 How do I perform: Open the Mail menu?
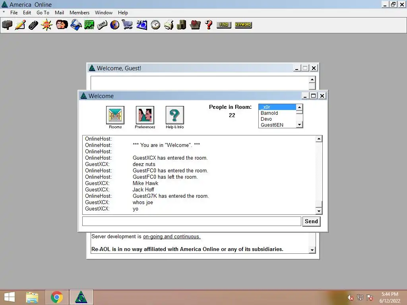click(x=59, y=13)
